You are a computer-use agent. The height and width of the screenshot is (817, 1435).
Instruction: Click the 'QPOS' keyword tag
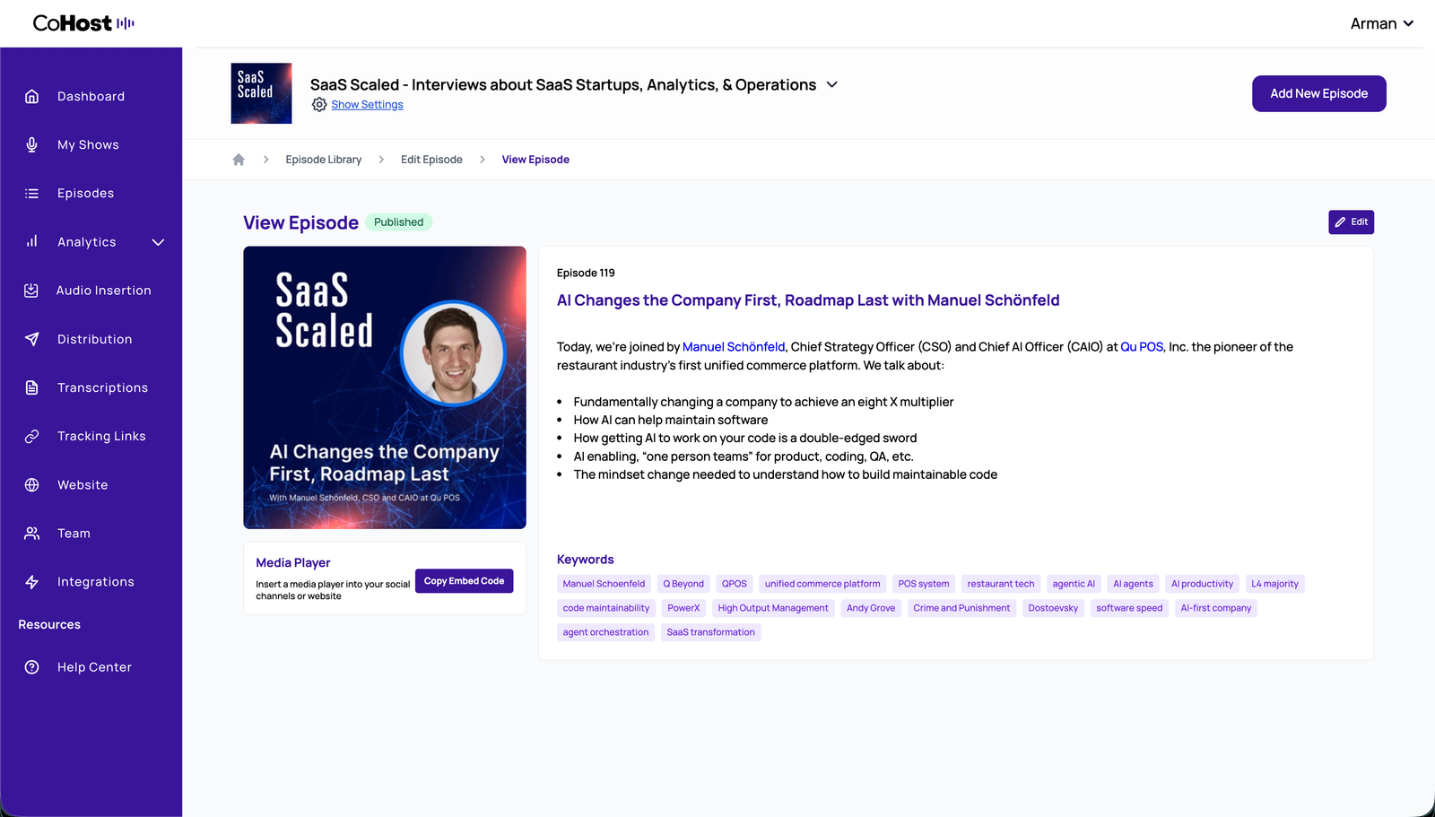(x=735, y=584)
